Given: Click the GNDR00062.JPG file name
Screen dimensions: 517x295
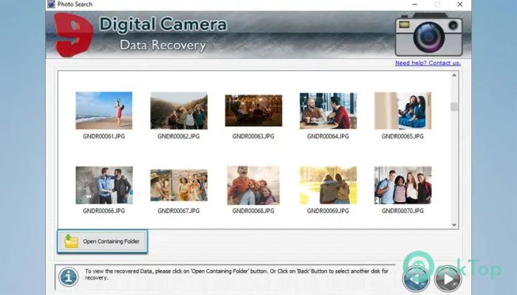Looking at the screenshot, I should [179, 136].
